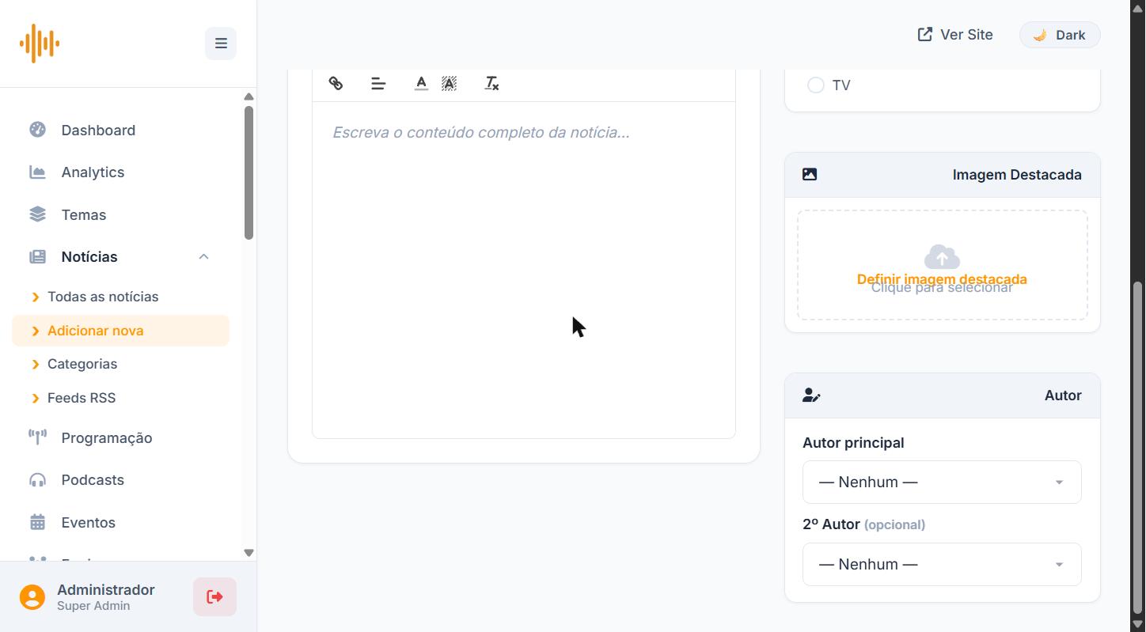Click sidebar scrollbar up arrow
The height and width of the screenshot is (632, 1146).
pyautogui.click(x=249, y=97)
